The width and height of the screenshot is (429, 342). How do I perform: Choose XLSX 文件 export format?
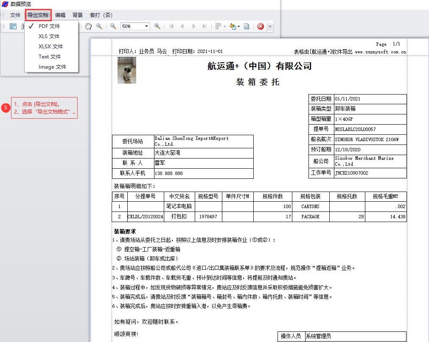coord(50,47)
